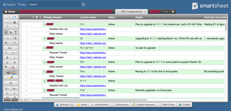Apply thousands separator format
The image size is (231, 111).
(x=14, y=93)
